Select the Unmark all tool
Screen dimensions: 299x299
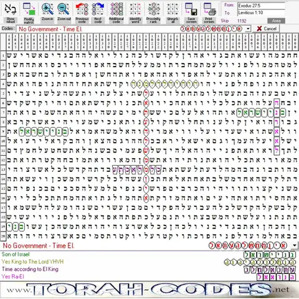coord(173,13)
